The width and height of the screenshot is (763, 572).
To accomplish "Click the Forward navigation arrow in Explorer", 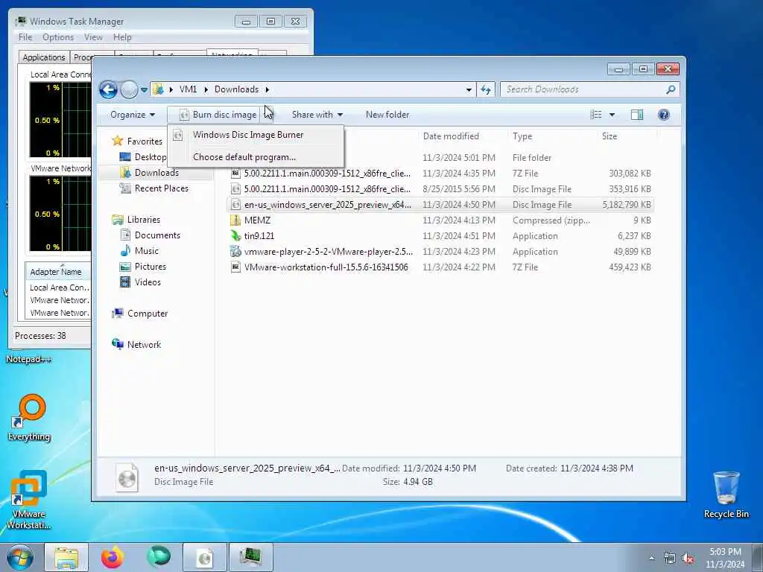I will point(129,89).
